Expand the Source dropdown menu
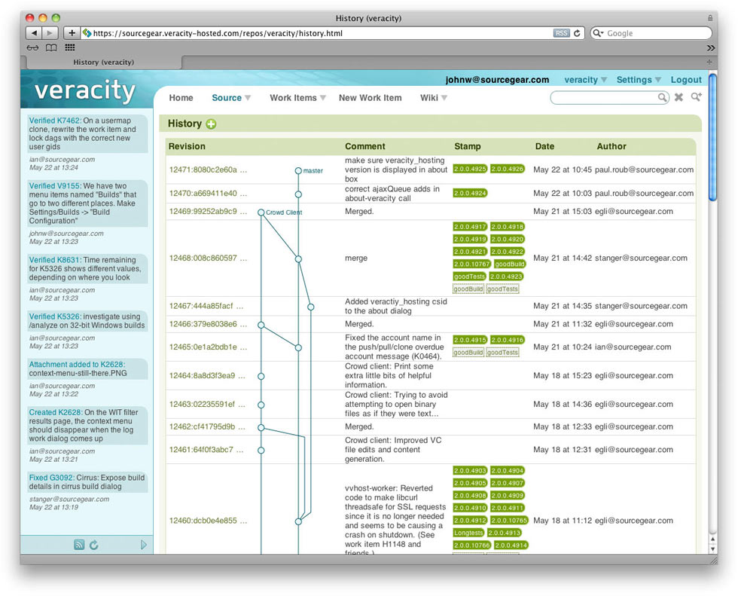Image resolution: width=738 pixels, height=596 pixels. (x=230, y=98)
